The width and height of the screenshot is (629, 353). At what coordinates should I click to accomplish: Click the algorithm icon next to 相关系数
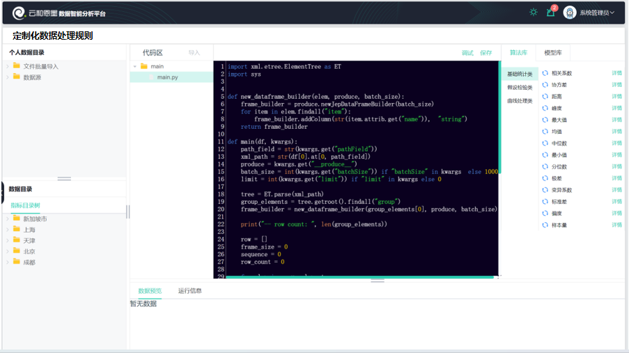point(545,73)
